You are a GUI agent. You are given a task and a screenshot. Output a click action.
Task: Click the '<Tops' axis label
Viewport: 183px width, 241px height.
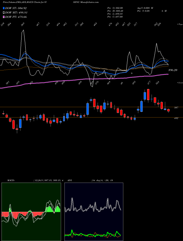[180, 24]
